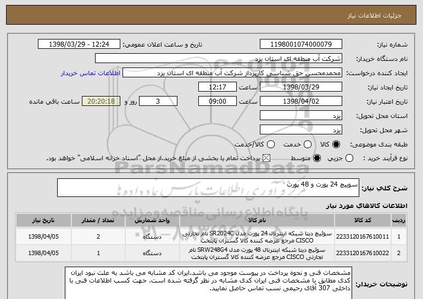This screenshot has height=299, width=423.
Task: Click the نام کالا column header
Action: point(257,221)
